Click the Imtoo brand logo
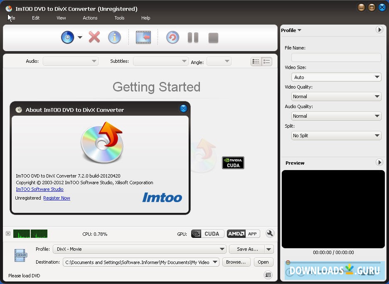Screen dimensions: 389x284 [162, 198]
